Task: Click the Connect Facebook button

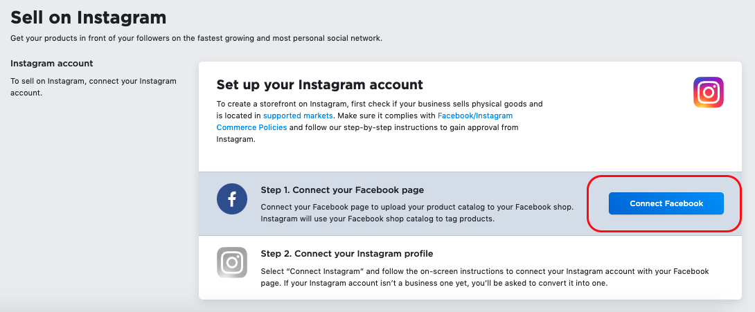Action: point(666,203)
